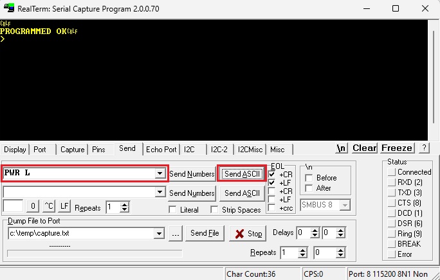The image size is (440, 280).
Task: Increase the dump Repeats count
Action: (x=302, y=250)
